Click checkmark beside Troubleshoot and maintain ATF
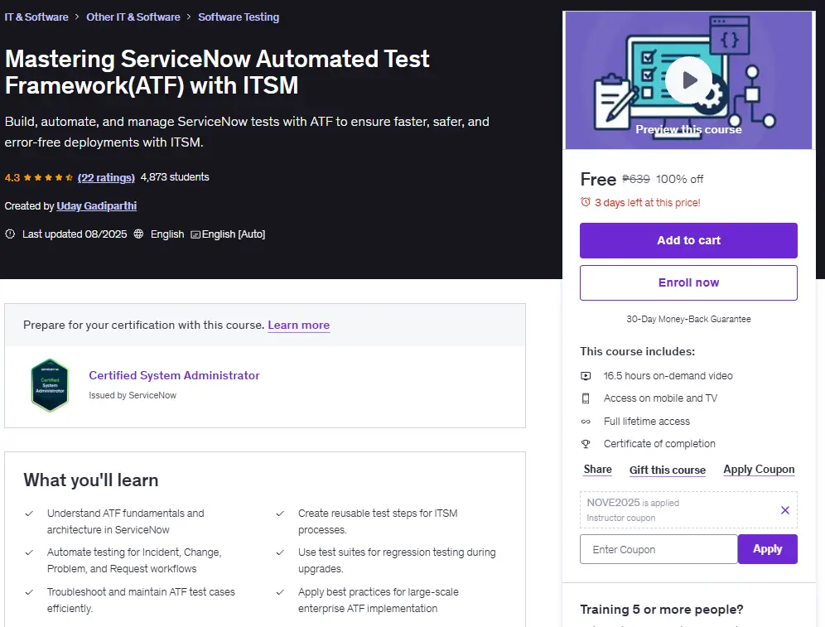Screen dimensions: 825x627 (x=30, y=592)
